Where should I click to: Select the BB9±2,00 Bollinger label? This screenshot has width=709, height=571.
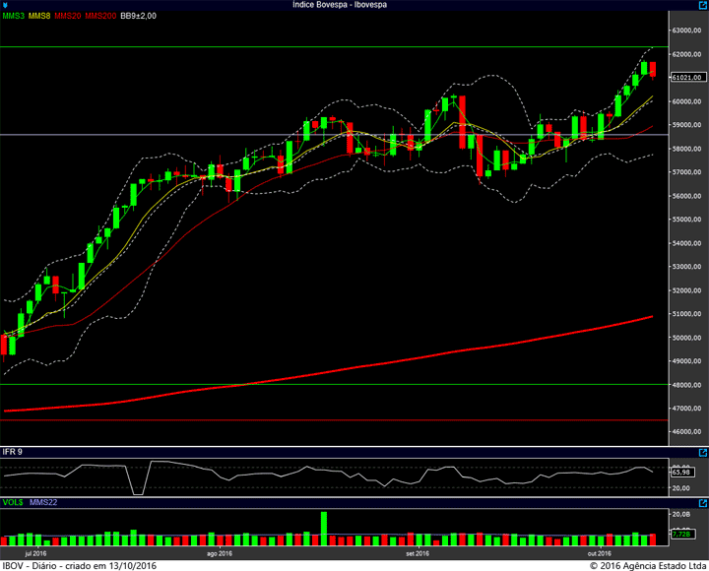point(139,16)
